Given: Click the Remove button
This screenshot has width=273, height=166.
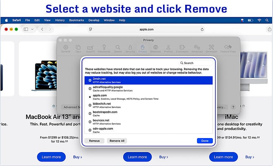Looking at the screenshot, I should coord(94,141).
